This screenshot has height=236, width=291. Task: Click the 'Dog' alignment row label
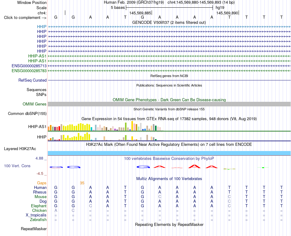pyautogui.click(x=43, y=201)
